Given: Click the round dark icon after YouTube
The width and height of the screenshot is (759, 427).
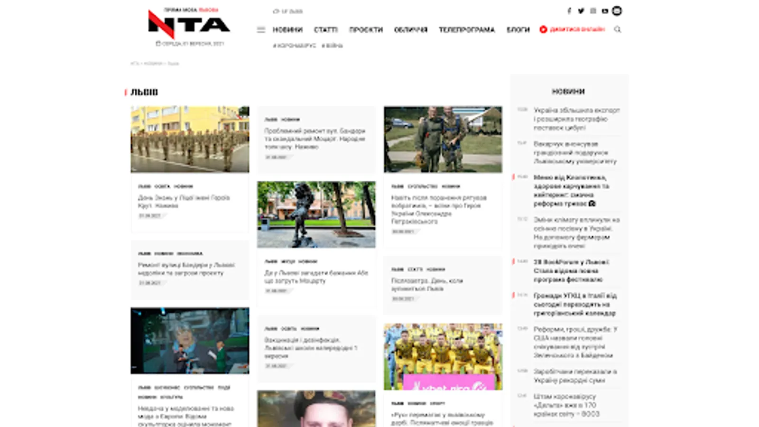Looking at the screenshot, I should click(617, 10).
